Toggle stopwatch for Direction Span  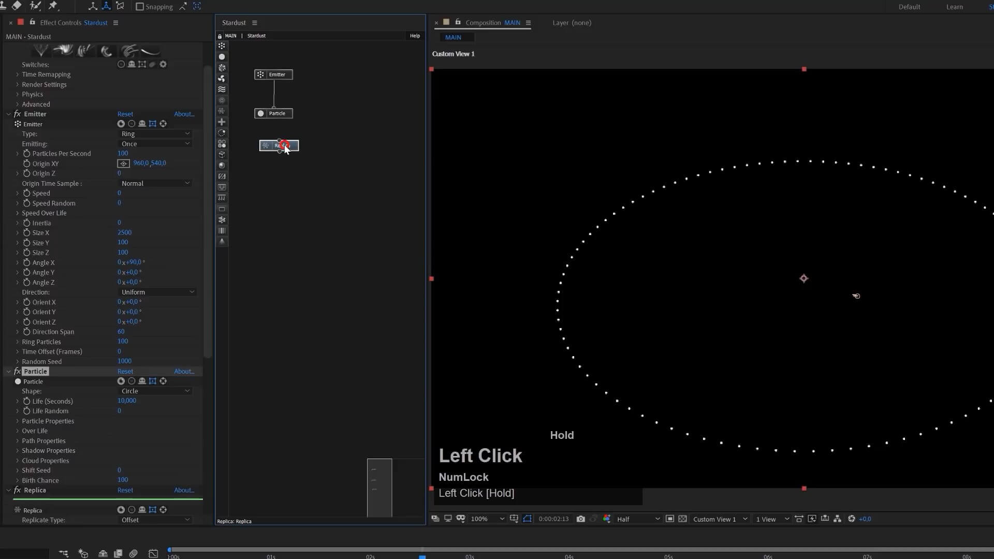click(x=27, y=332)
